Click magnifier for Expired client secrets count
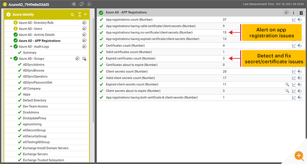The image size is (307, 164). point(287,84)
